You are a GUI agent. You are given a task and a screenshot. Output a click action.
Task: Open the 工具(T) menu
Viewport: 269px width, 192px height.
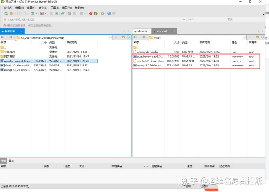point(55,7)
